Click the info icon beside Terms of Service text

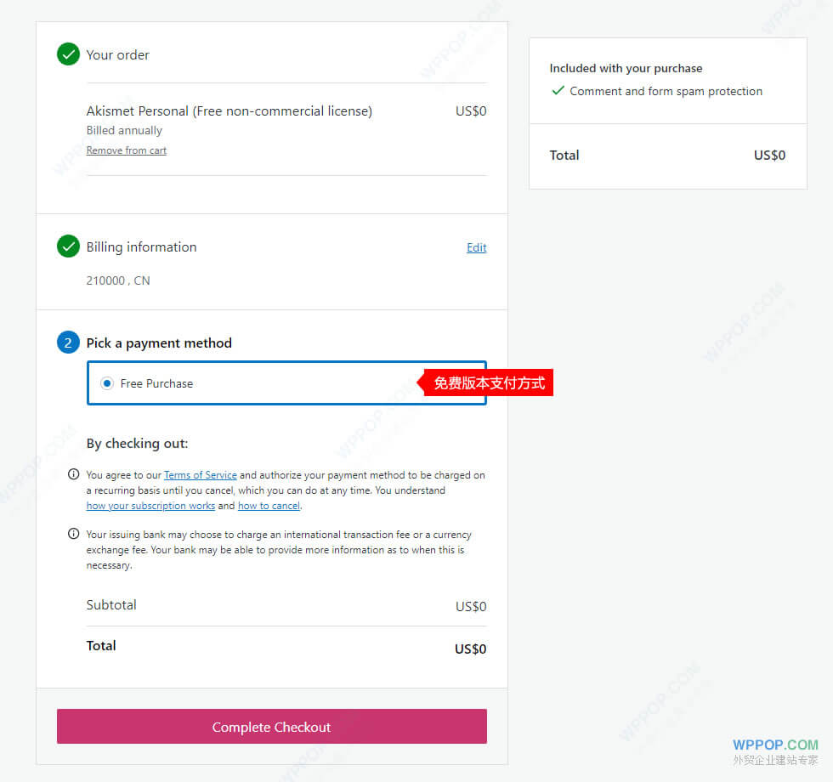click(x=74, y=475)
